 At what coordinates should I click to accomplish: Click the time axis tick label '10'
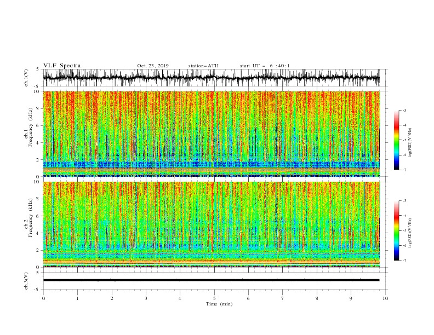click(385, 298)
